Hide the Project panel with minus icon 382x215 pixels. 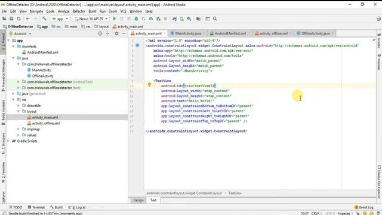(124, 33)
